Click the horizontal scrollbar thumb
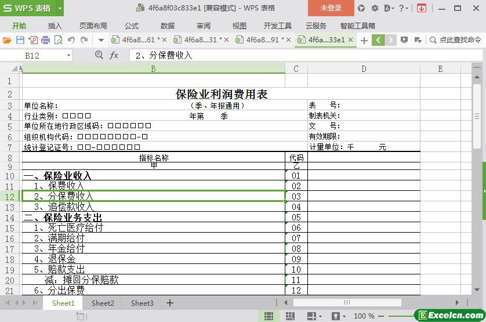Viewport: 486px width, 322px height. [x=347, y=302]
